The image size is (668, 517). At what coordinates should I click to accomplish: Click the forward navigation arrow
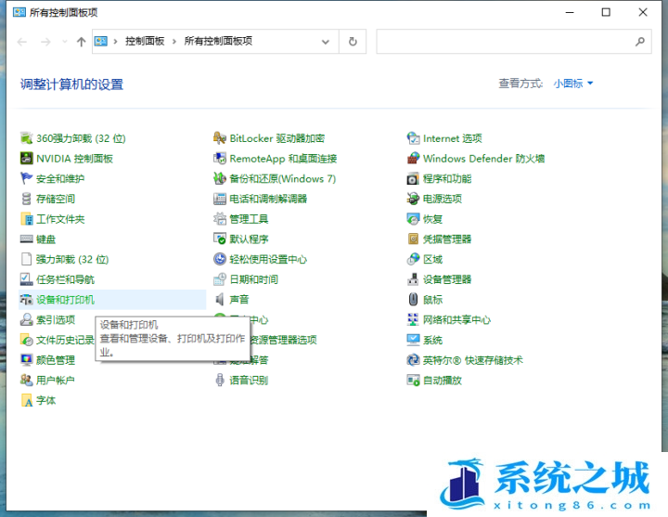pos(45,42)
